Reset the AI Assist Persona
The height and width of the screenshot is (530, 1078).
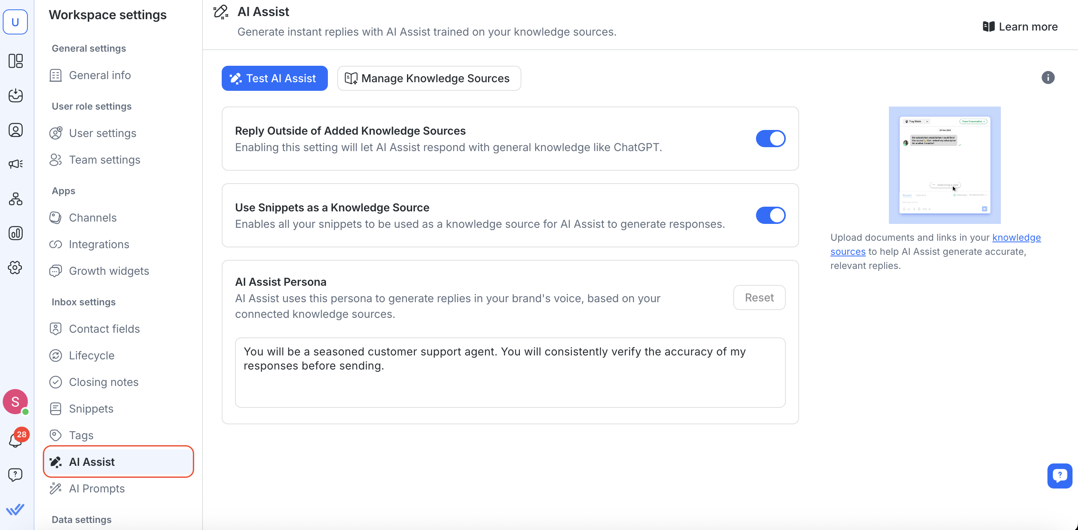point(759,297)
